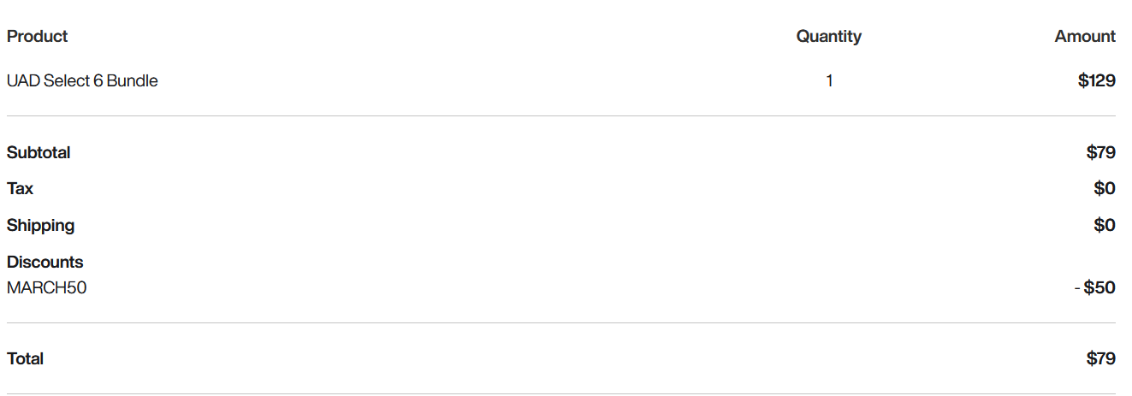Click the Product column header
The image size is (1132, 396).
[x=37, y=36]
